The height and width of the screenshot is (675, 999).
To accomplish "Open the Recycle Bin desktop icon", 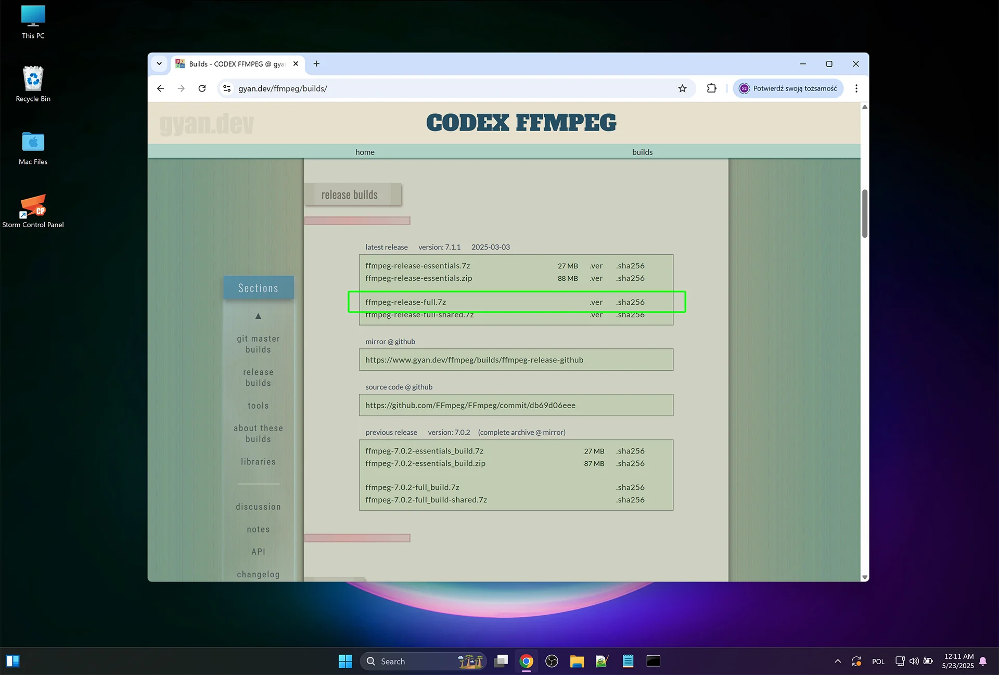I will [33, 84].
